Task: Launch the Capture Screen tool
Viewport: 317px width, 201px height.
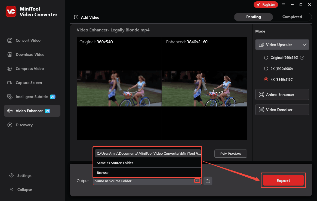Action: click(28, 82)
